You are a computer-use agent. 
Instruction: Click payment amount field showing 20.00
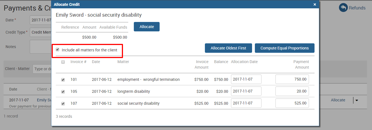(292, 91)
